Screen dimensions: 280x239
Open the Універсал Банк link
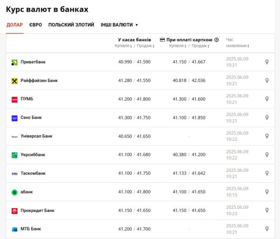[x=37, y=136]
